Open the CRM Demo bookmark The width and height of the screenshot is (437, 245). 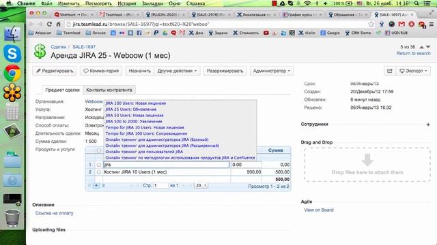(358, 33)
